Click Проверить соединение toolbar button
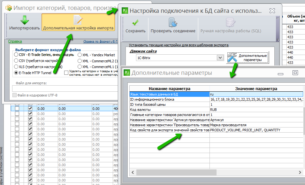 point(173,26)
